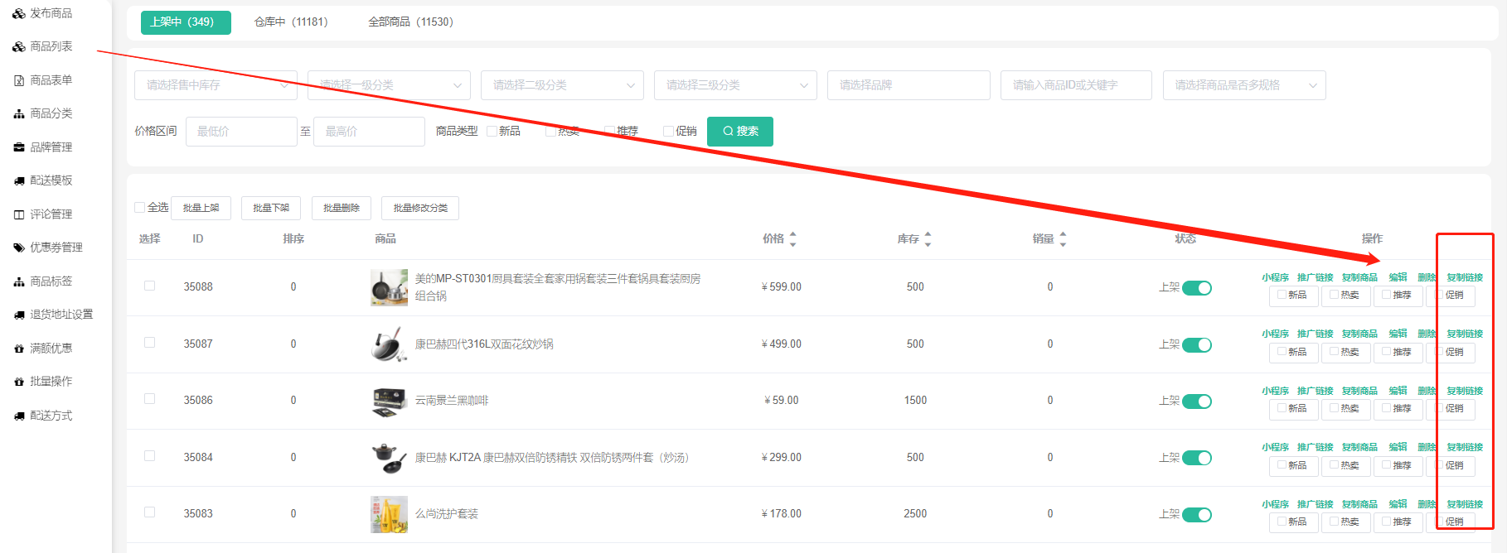1507x553 pixels.
Task: Tick the 新品 product type filter checkbox
Action: (492, 131)
